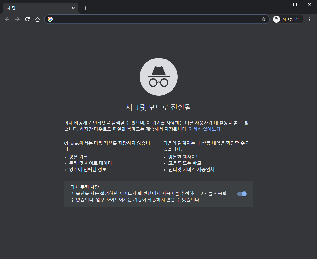Viewport: 317px width, 259px height.
Task: Open the 시크릿 모드 incognito profile button
Action: (288, 19)
